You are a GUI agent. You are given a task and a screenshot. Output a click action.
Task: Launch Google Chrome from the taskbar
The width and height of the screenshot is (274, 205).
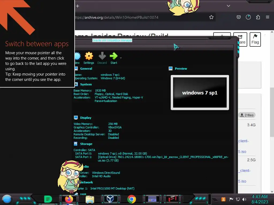coord(132,199)
